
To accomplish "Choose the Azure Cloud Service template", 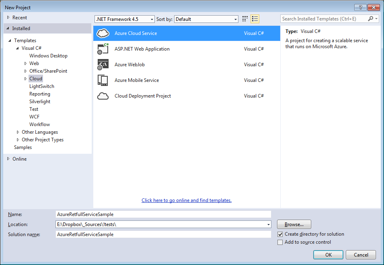I will pos(187,33).
